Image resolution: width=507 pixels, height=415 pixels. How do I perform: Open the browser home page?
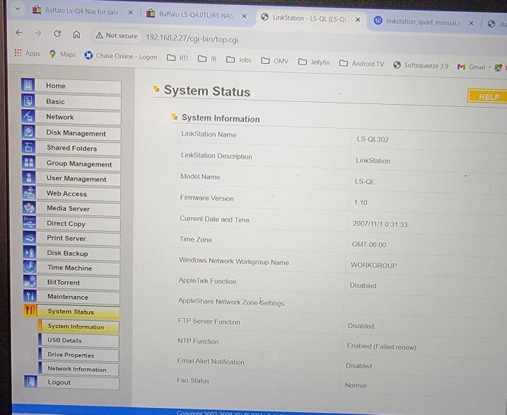tap(76, 34)
